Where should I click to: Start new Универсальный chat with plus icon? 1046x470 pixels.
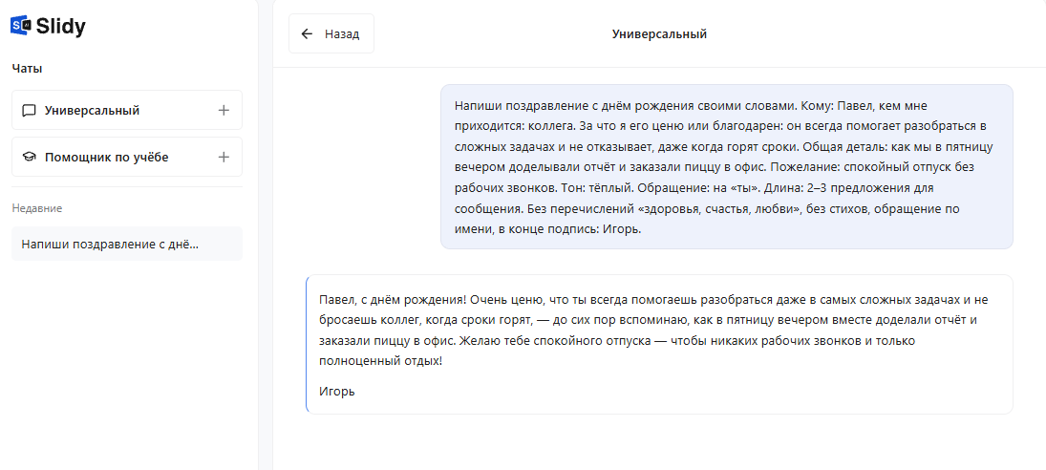pos(224,110)
